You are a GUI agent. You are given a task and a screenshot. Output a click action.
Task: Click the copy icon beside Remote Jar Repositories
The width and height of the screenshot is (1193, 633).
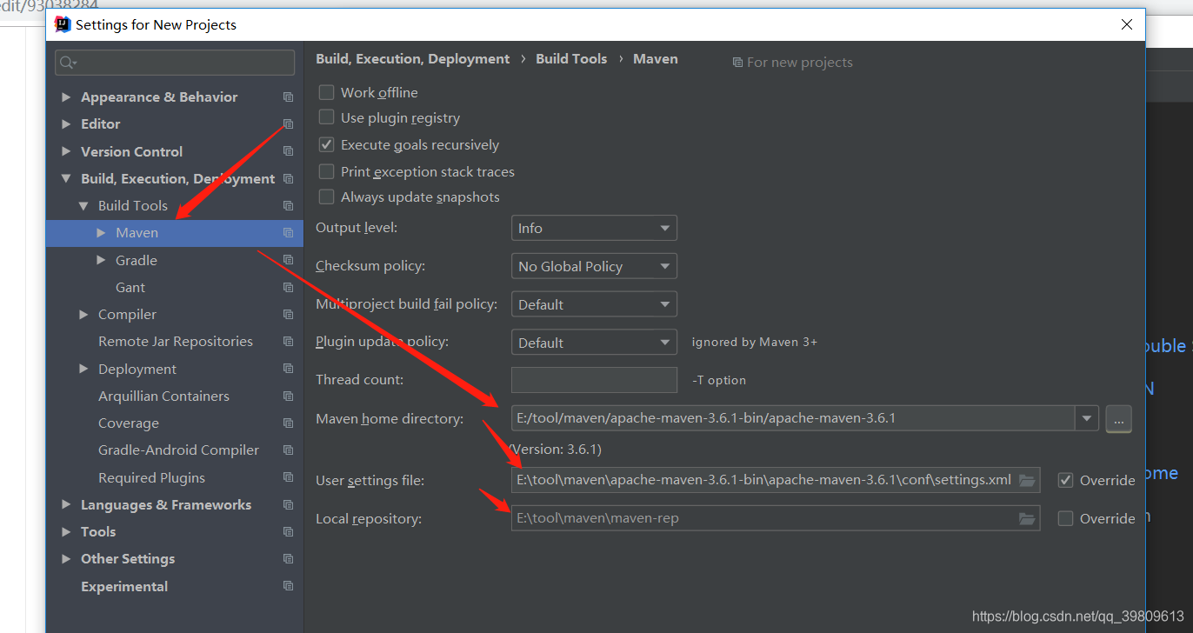pyautogui.click(x=288, y=342)
